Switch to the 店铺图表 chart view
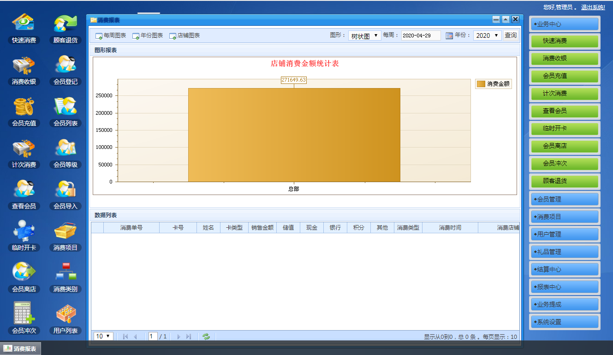This screenshot has width=613, height=355. 184,35
